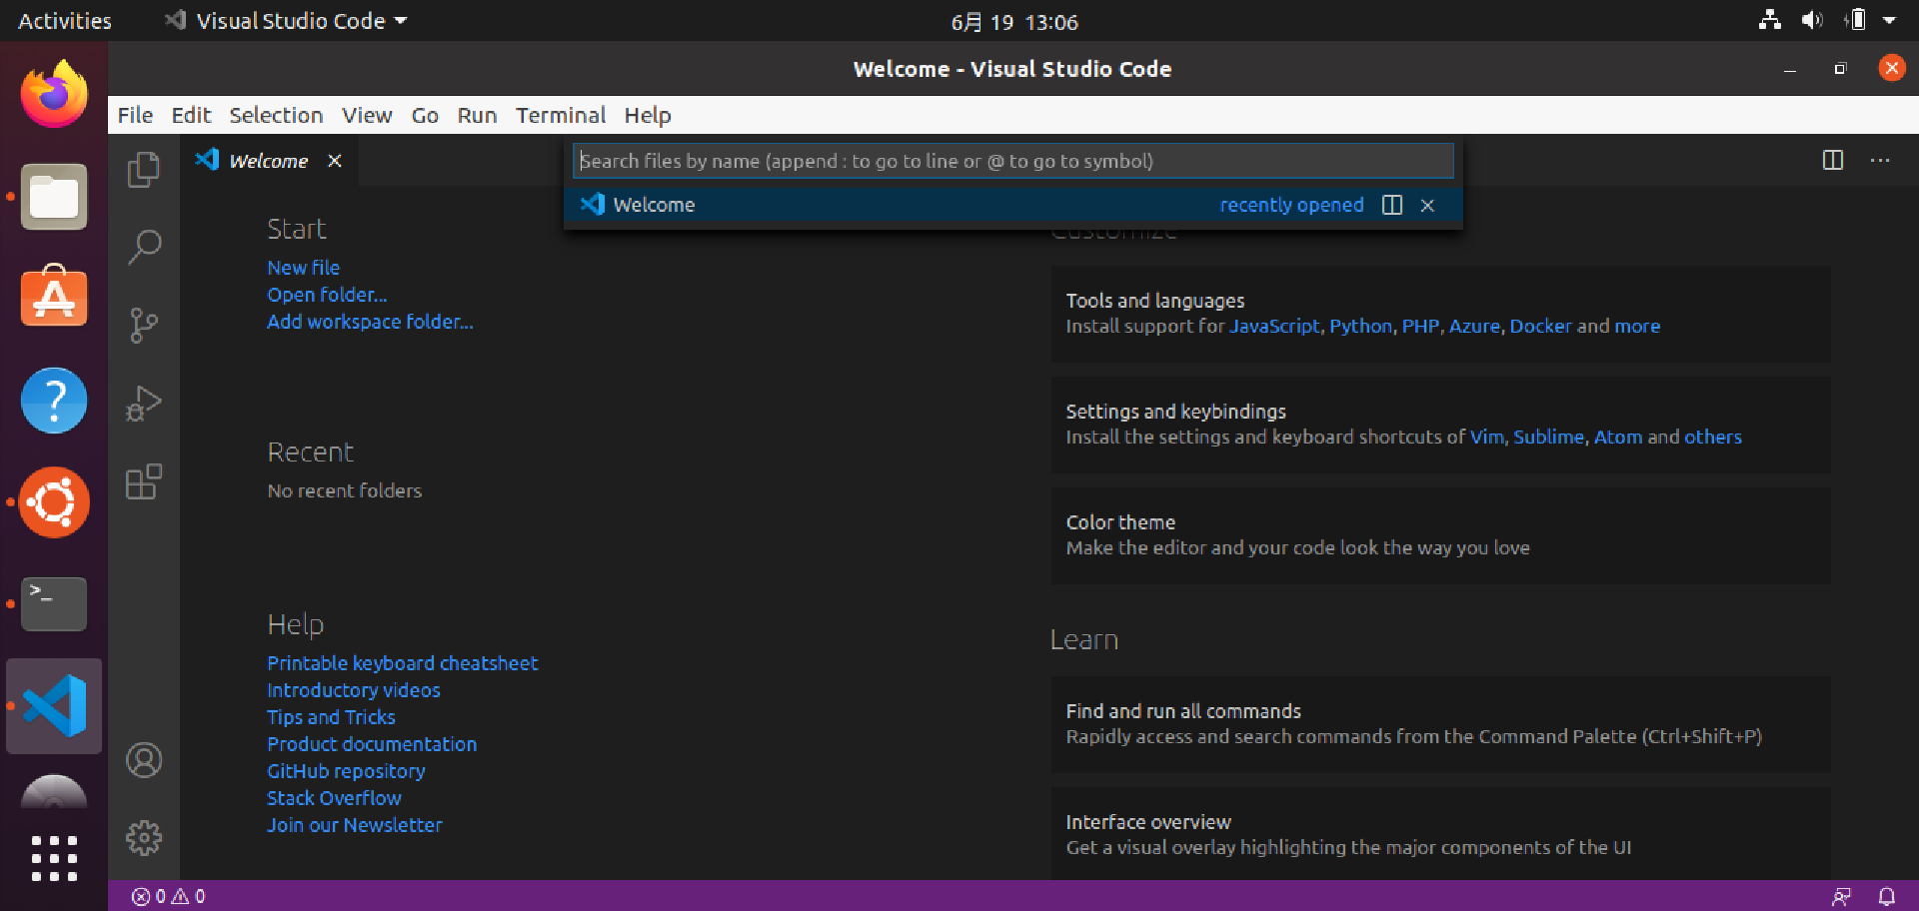Open the Go menu

point(425,115)
